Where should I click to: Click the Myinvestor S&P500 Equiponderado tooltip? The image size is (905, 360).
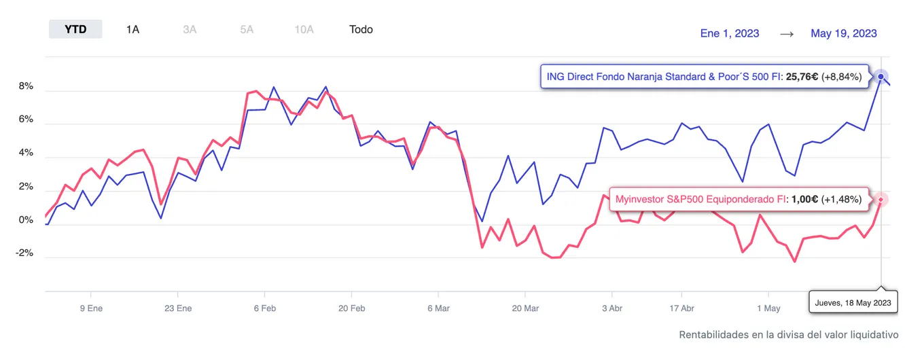coord(738,200)
